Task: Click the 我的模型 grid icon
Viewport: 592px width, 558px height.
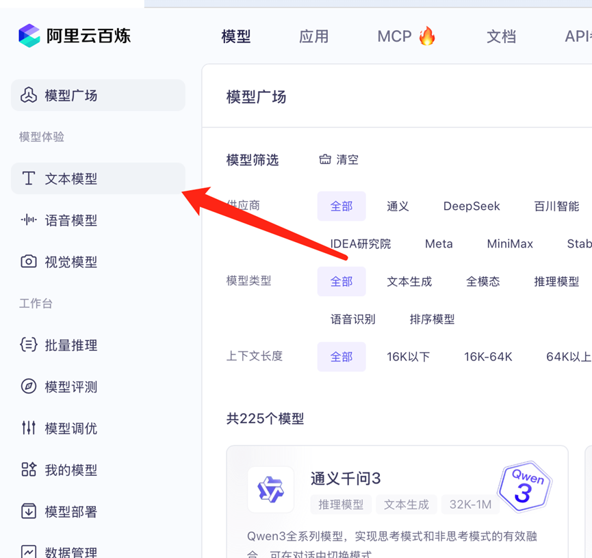Action: [x=29, y=469]
